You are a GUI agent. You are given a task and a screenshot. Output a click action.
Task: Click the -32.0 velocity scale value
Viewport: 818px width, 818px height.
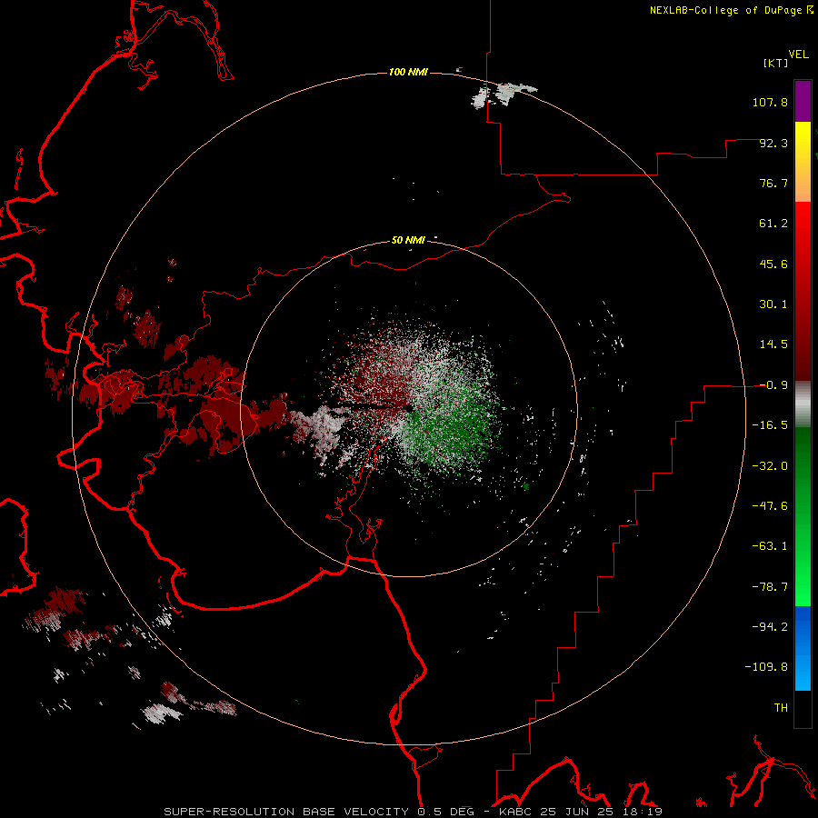tap(770, 466)
